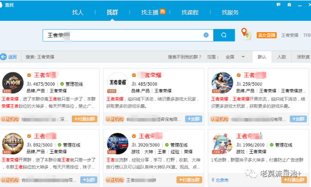Click the description starting with 1毛进群
This screenshot has width=311, height=187.
click(x=257, y=160)
